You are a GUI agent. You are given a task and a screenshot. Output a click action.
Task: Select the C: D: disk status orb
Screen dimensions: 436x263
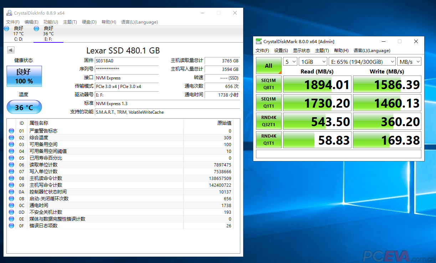point(6,29)
